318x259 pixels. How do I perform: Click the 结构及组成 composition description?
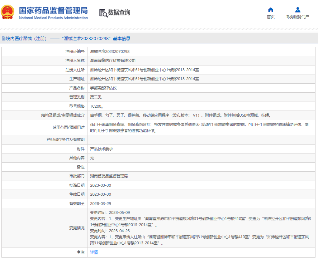(x=180, y=115)
